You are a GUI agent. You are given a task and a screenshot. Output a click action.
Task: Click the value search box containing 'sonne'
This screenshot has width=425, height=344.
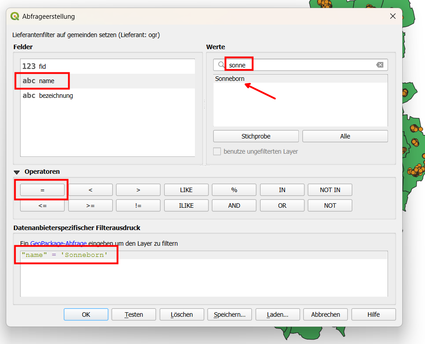[x=300, y=65]
